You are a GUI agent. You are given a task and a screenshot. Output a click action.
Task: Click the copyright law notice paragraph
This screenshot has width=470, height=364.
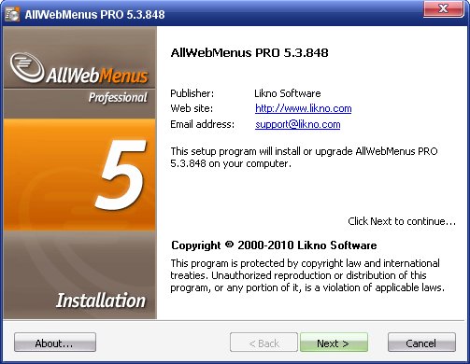[x=307, y=275]
